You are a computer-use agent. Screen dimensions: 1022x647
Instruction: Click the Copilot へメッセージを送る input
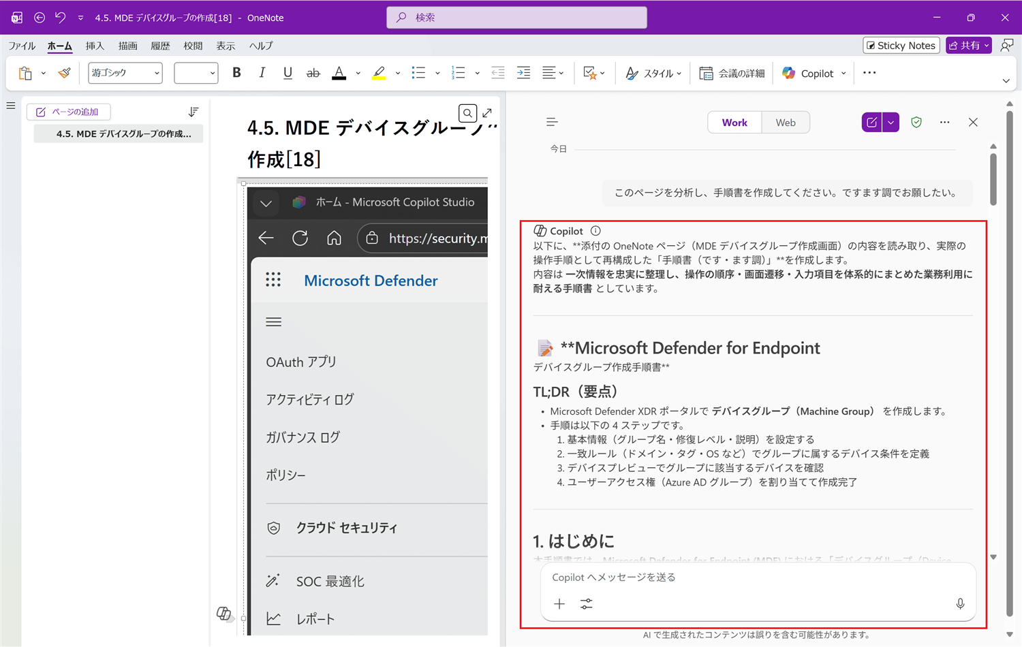click(758, 578)
